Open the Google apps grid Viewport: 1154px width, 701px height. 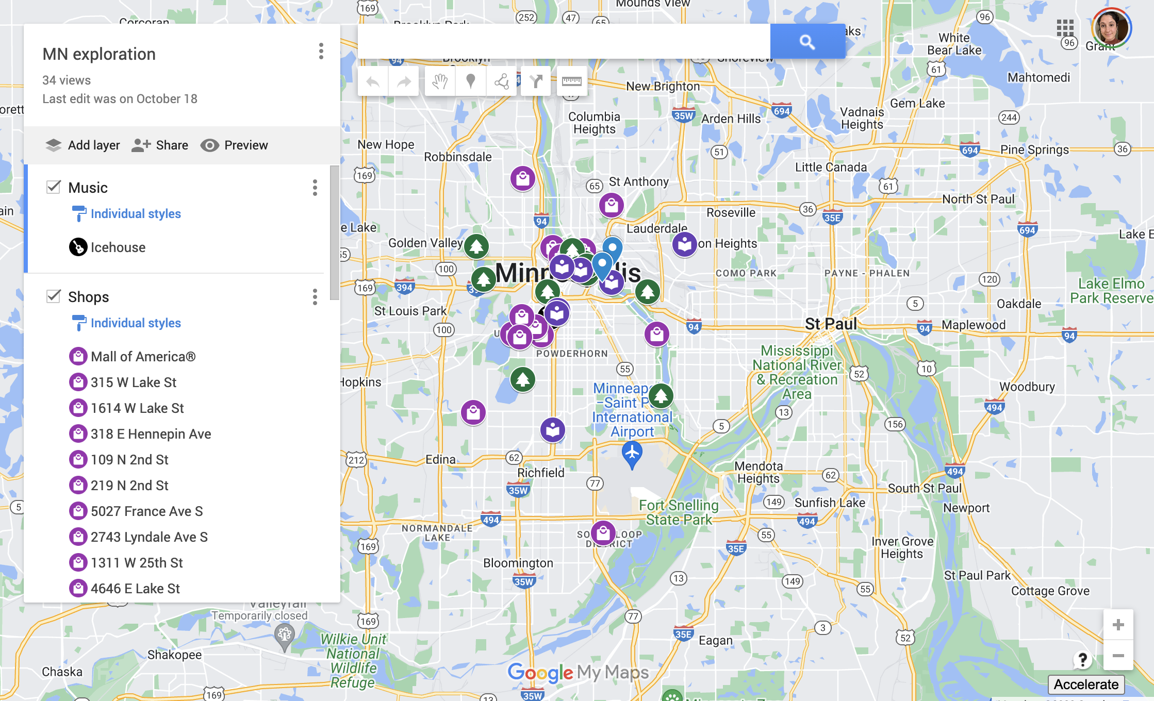(1065, 28)
